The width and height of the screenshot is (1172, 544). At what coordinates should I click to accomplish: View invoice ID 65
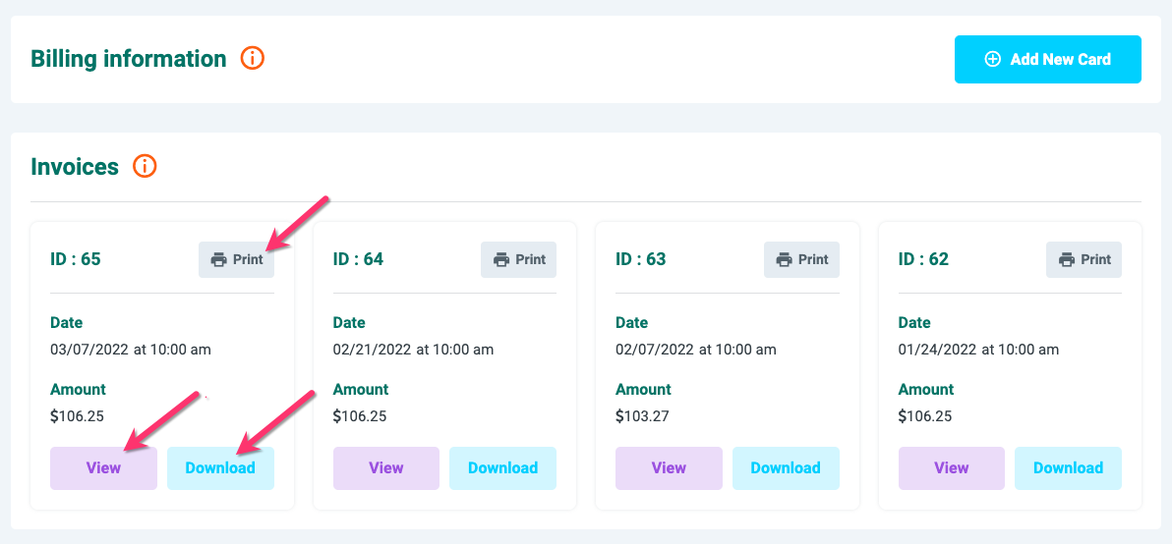coord(103,468)
